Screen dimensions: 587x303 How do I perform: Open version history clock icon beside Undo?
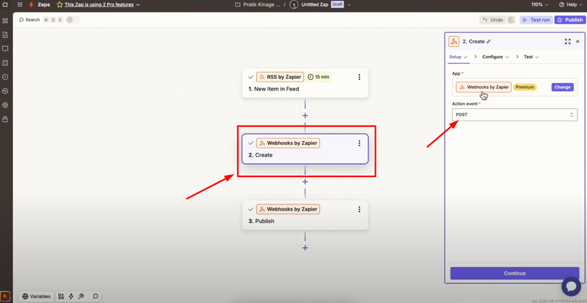click(x=511, y=20)
